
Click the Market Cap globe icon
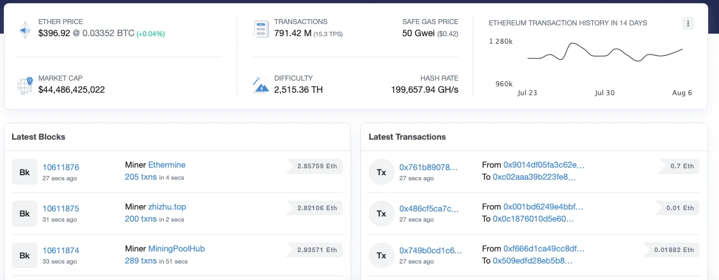[25, 86]
